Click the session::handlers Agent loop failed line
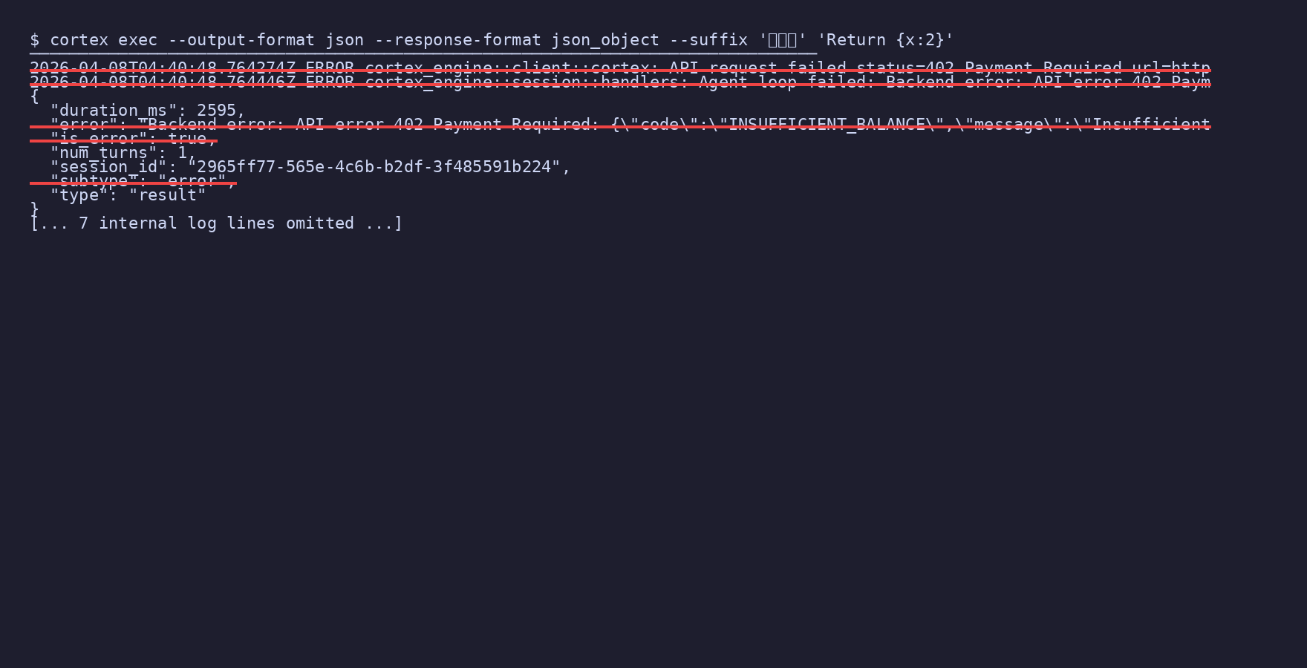This screenshot has height=668, width=1307. tap(620, 82)
